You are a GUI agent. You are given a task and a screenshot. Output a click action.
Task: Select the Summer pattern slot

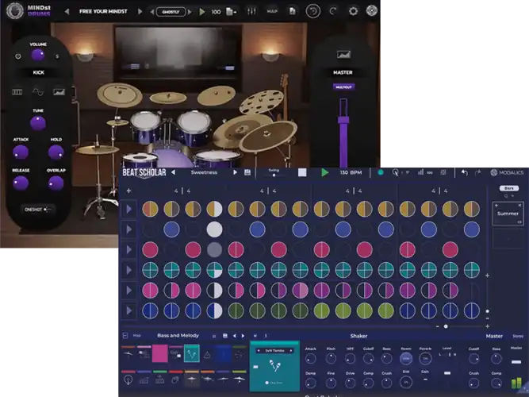coord(508,214)
